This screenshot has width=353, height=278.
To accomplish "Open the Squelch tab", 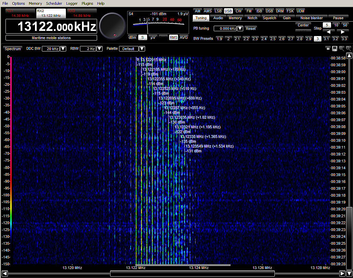I will coord(269,18).
